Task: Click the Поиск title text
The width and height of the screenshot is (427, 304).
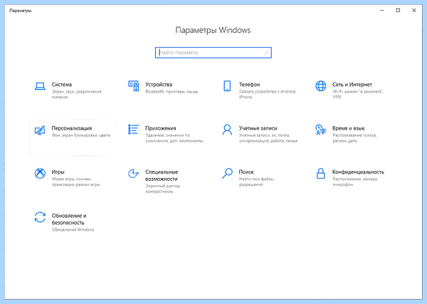Action: click(246, 172)
